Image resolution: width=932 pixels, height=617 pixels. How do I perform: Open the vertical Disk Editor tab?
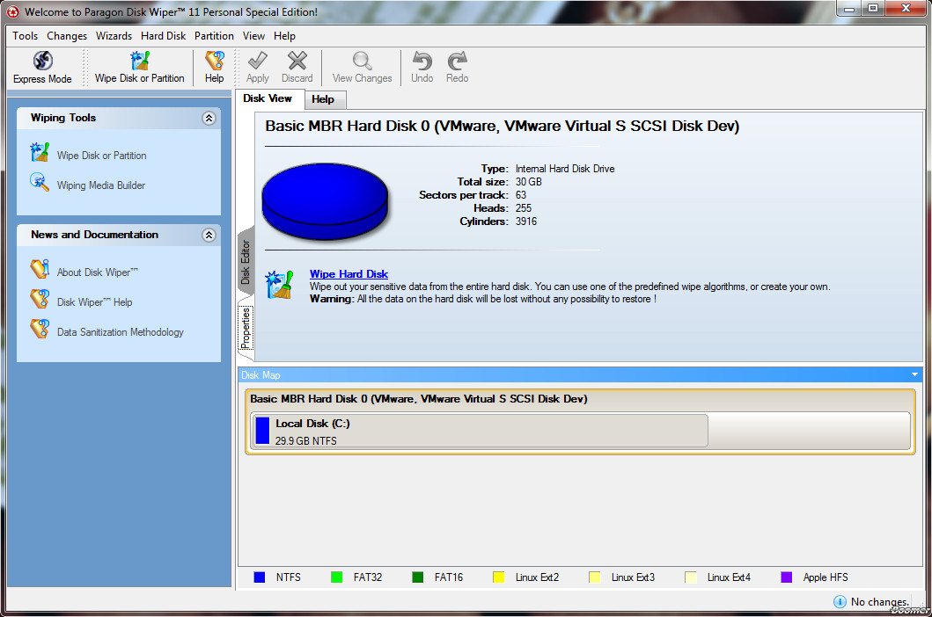point(246,261)
